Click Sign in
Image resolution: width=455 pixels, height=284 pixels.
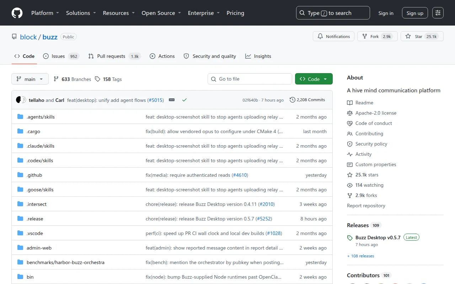click(386, 13)
